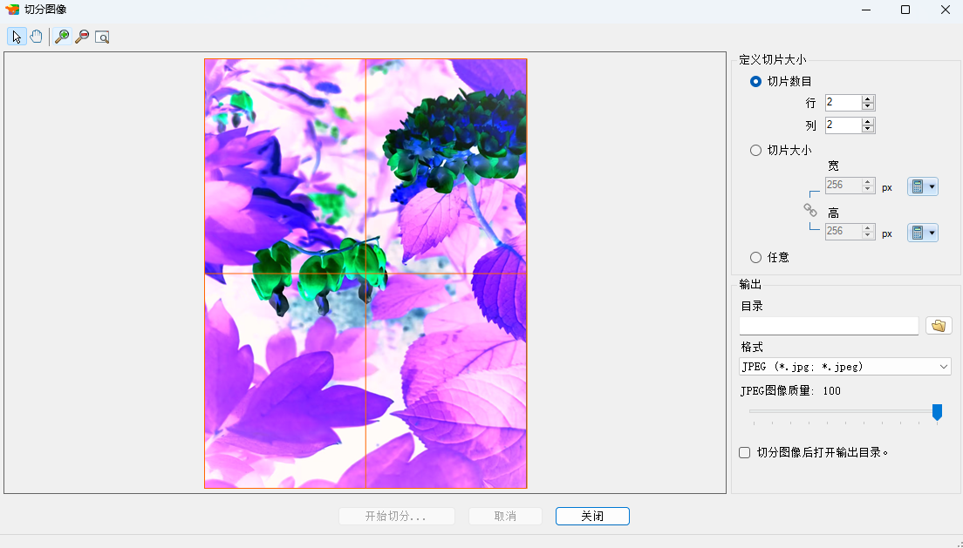Click the 开始切分... button

click(x=397, y=517)
